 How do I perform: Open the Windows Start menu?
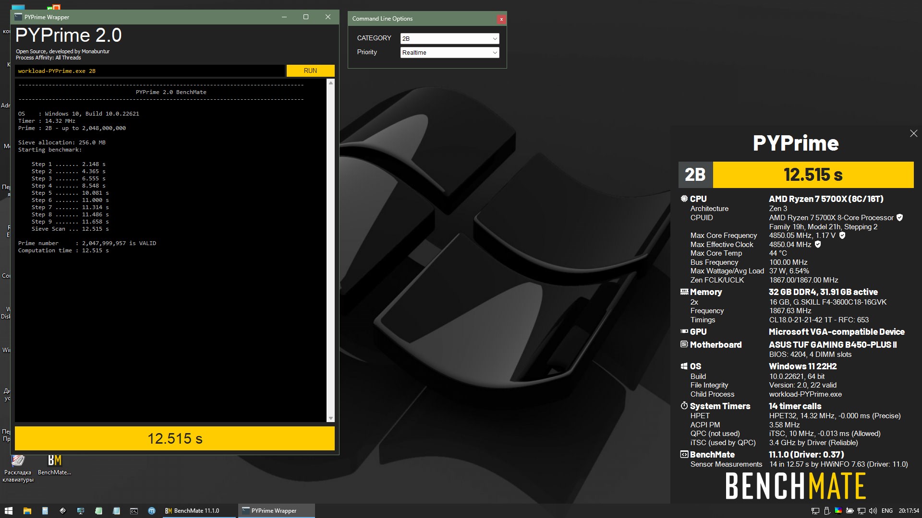tap(8, 511)
